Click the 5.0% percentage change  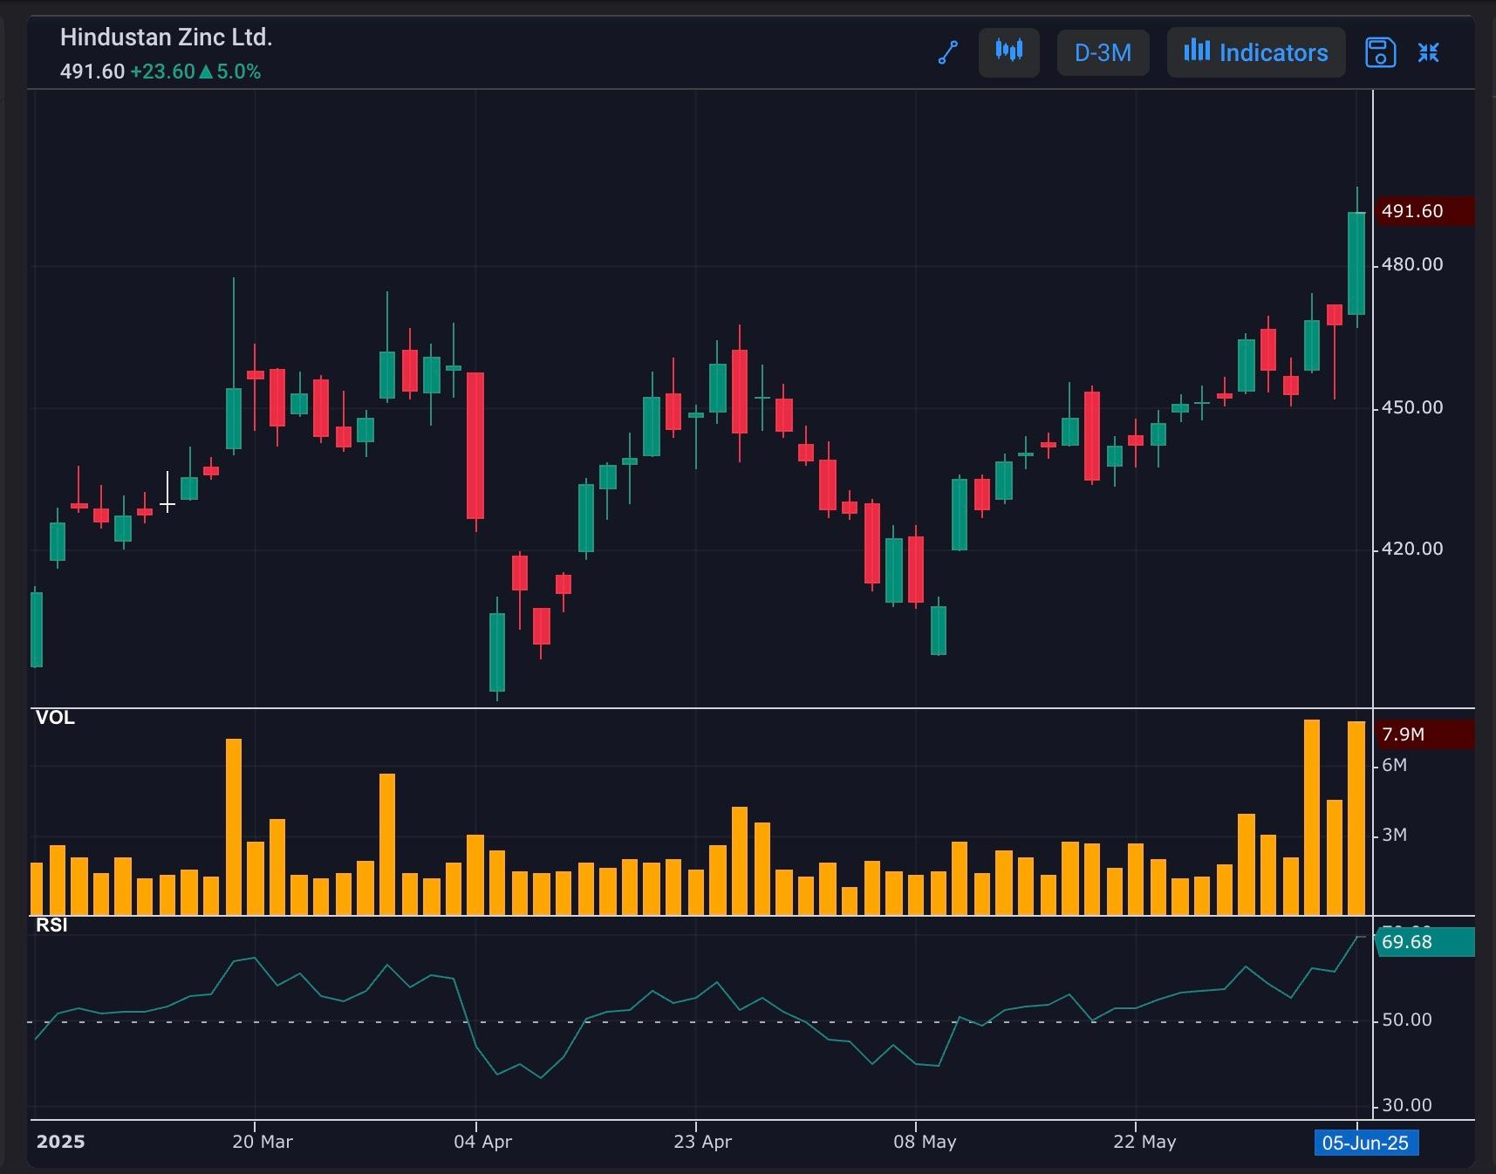tap(238, 72)
